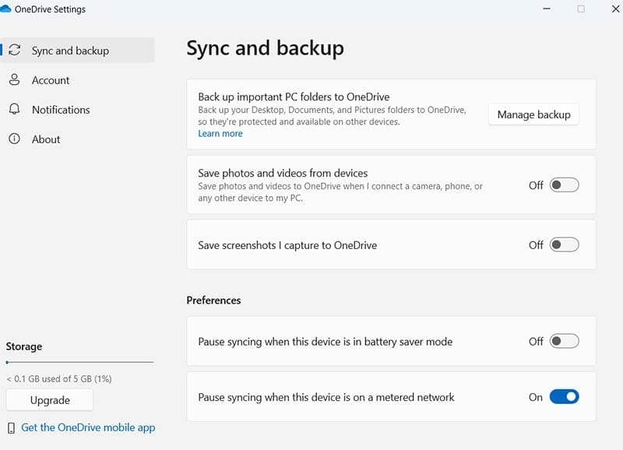
Task: Enable Save photos and videos from devices
Action: (x=564, y=185)
